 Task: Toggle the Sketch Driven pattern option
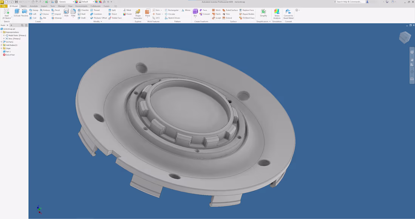(x=174, y=18)
